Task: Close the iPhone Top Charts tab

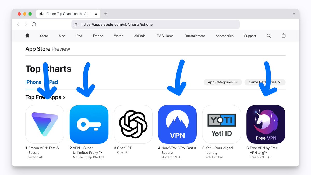Action: [x=96, y=14]
